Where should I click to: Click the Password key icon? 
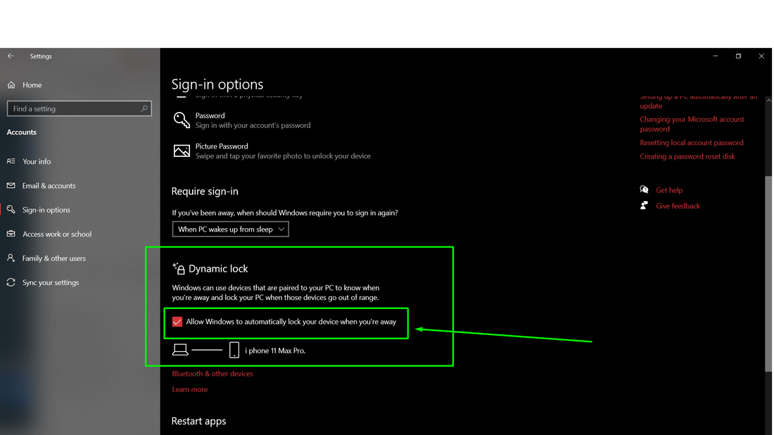click(182, 120)
